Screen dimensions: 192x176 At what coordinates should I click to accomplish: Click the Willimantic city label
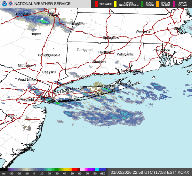125,54
